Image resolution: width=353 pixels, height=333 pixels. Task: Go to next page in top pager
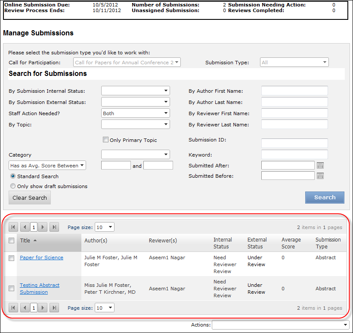click(43, 227)
